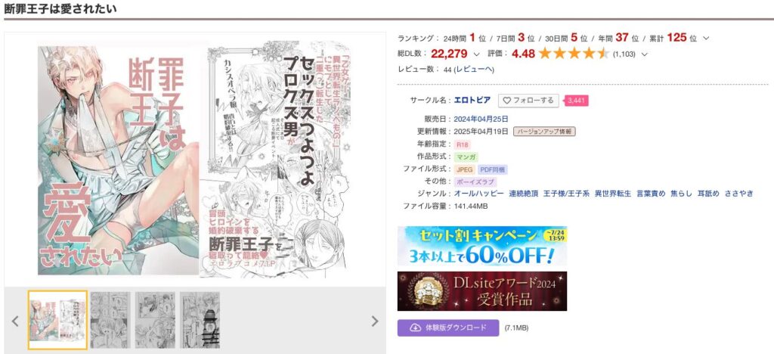This screenshot has height=354, width=774.
Task: Click the heart icon in follow button
Action: (x=506, y=101)
